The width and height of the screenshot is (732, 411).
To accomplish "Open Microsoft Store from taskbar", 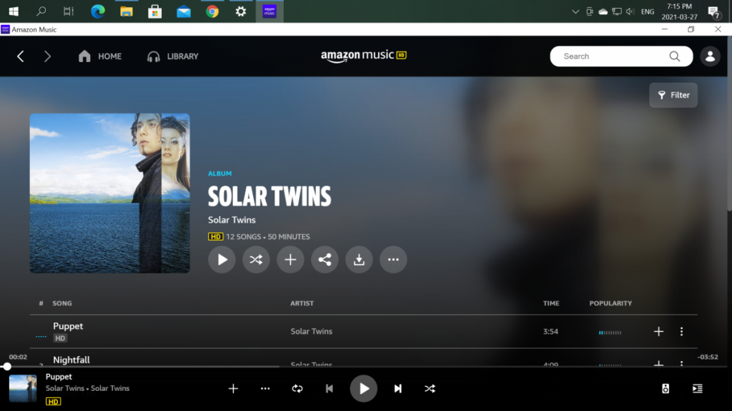I will click(155, 11).
